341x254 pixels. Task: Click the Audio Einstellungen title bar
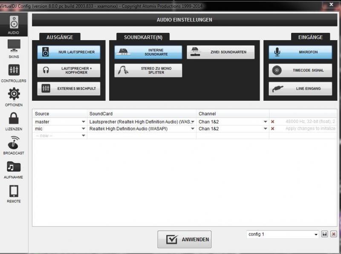185,20
